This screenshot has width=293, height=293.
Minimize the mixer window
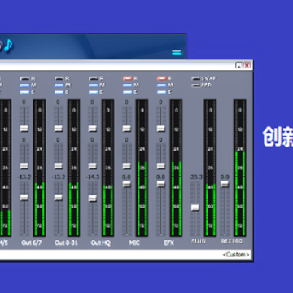pos(238,65)
